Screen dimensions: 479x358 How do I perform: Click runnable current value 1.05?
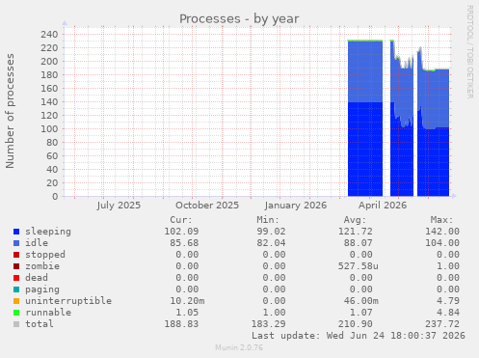[187, 313]
